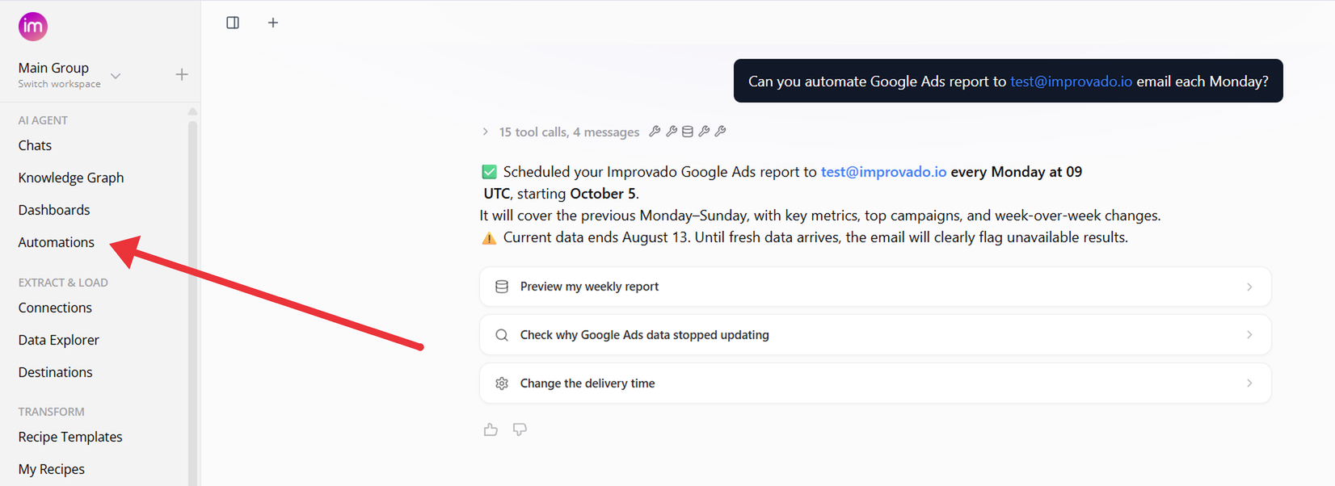This screenshot has height=486, width=1335.
Task: Click the sidebar scroll-up arrow
Action: coord(192,111)
